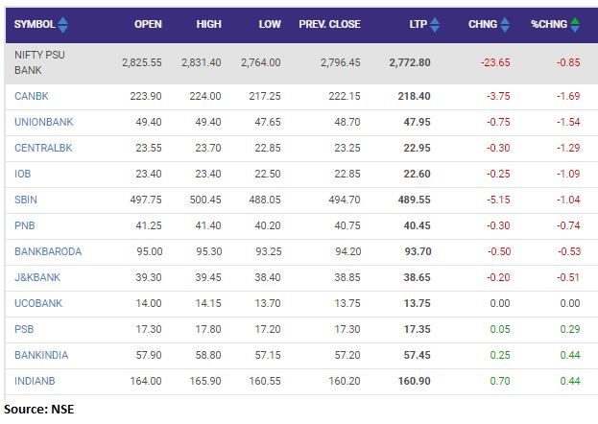
Task: Click the CENTRALBK symbol
Action: coord(41,149)
